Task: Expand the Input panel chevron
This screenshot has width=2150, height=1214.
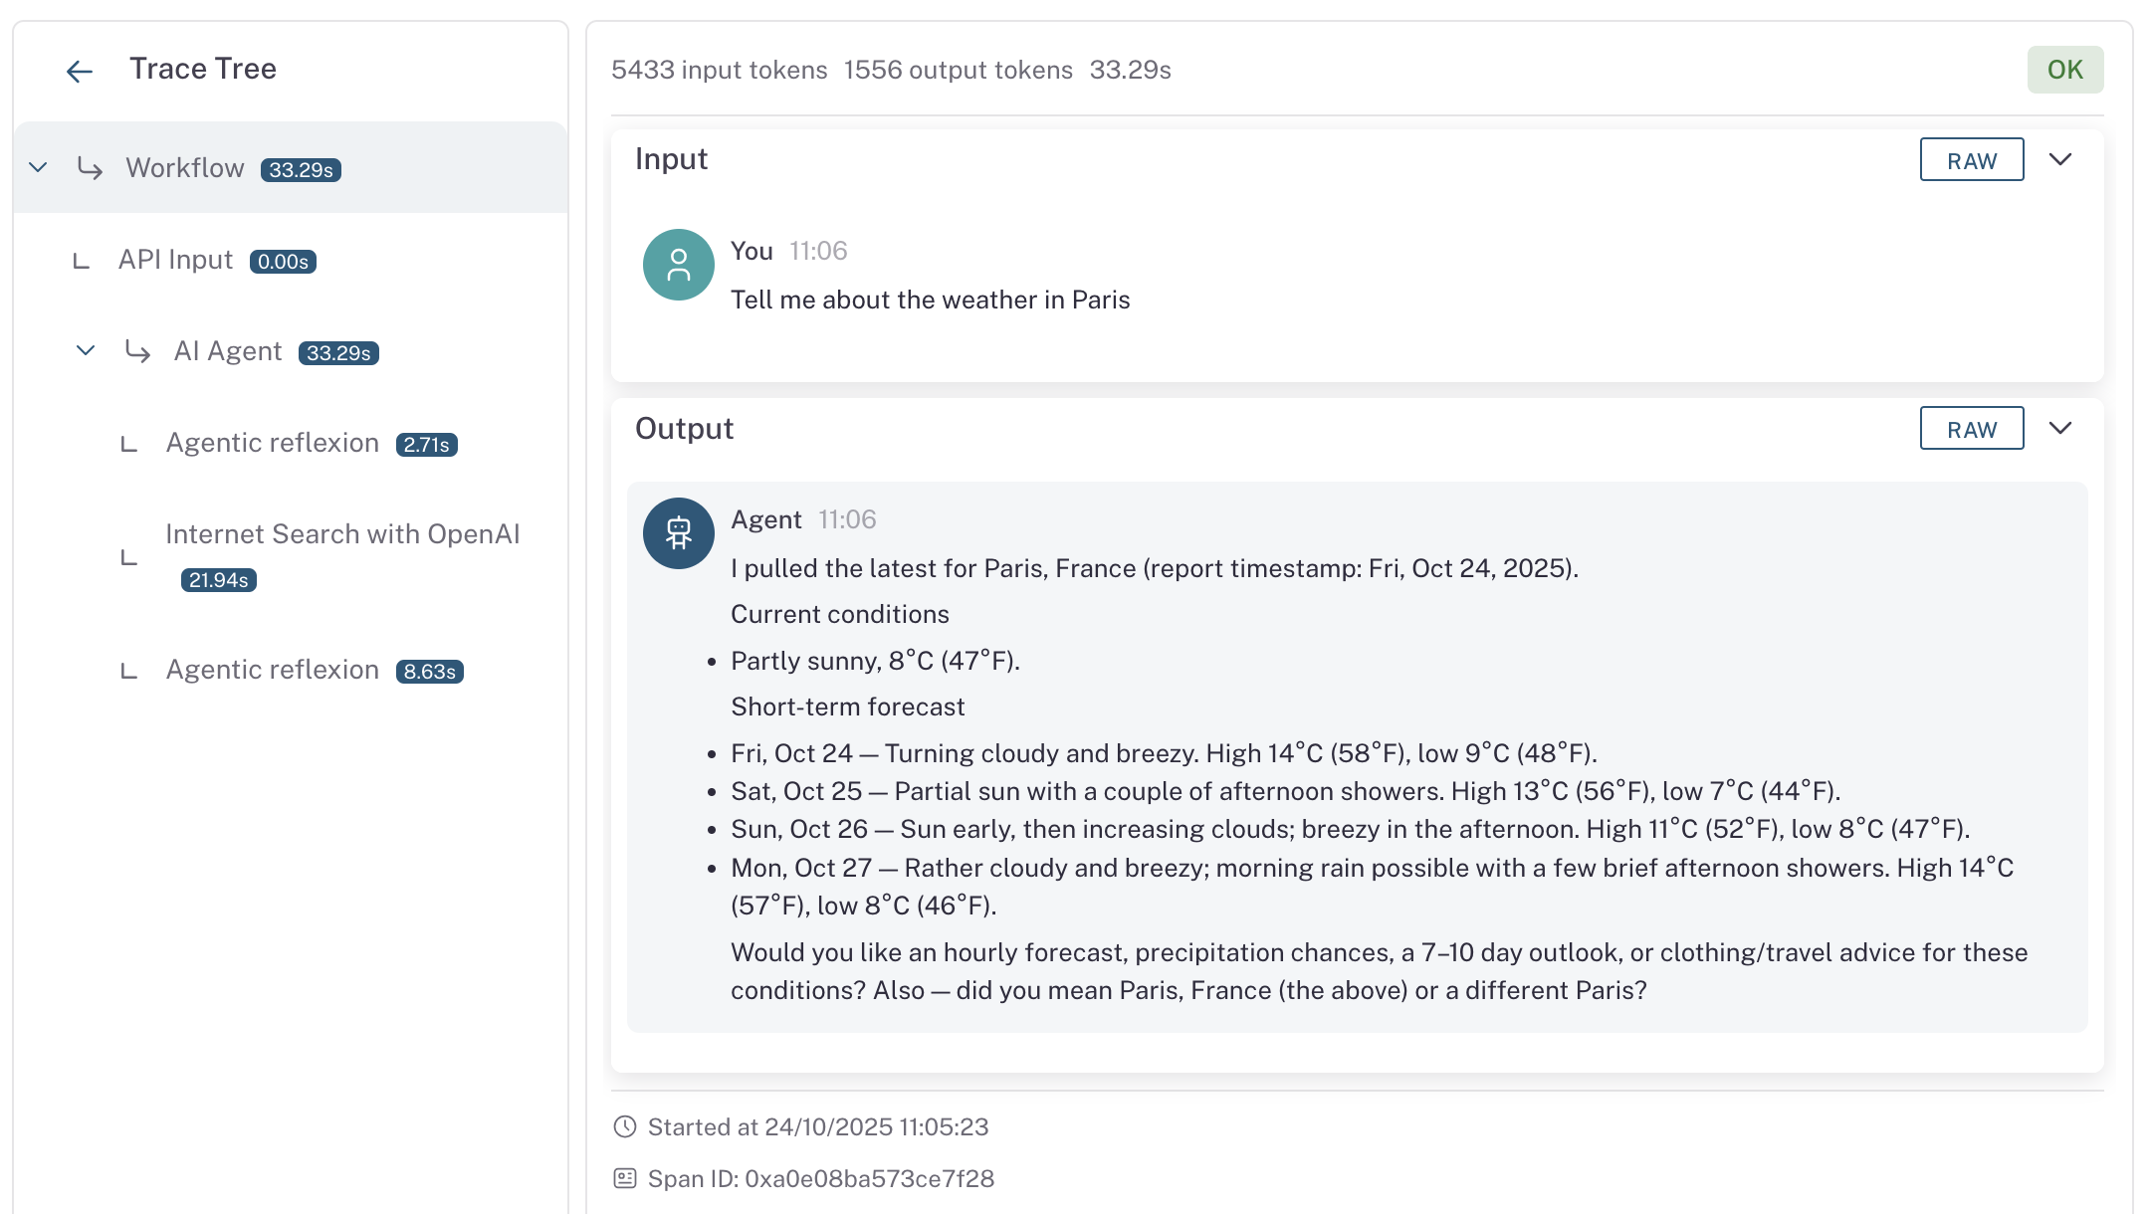Action: coord(2061,159)
